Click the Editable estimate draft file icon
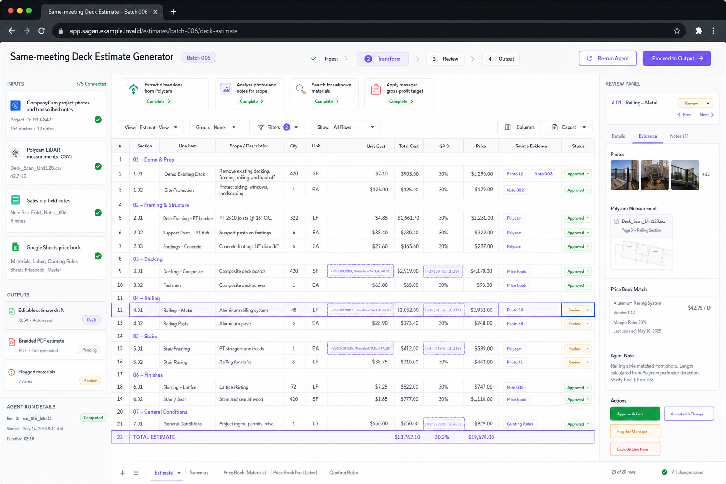Image resolution: width=726 pixels, height=484 pixels. [12, 311]
